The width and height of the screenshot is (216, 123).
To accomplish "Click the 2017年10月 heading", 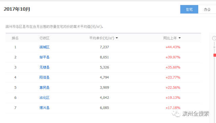I will click(x=17, y=9).
